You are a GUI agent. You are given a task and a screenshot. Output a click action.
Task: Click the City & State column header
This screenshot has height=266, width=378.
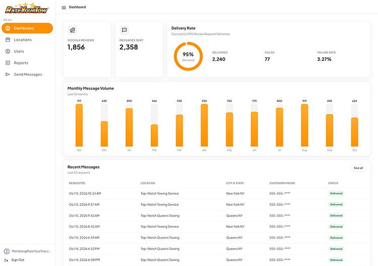tap(235, 183)
